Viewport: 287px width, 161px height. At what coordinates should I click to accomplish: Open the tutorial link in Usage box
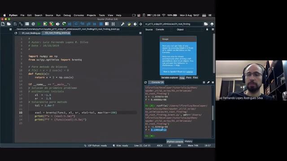(x=189, y=72)
